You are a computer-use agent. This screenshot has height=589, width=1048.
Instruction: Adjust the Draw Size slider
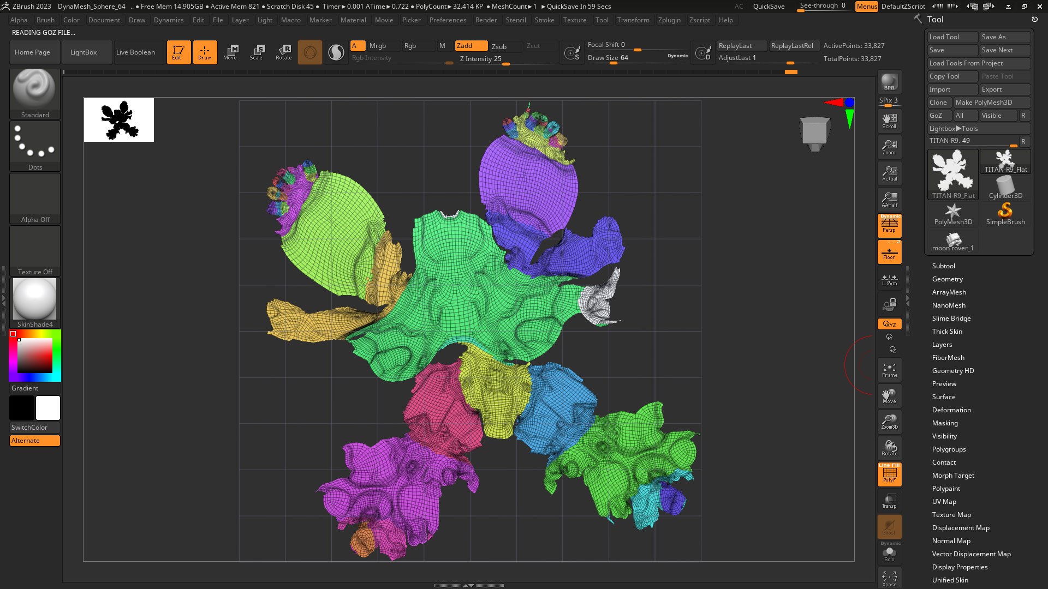click(638, 58)
